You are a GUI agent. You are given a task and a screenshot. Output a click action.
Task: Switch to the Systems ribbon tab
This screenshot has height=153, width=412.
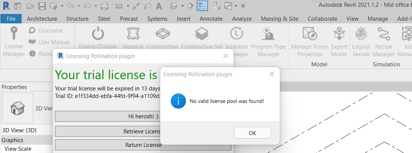point(158,19)
